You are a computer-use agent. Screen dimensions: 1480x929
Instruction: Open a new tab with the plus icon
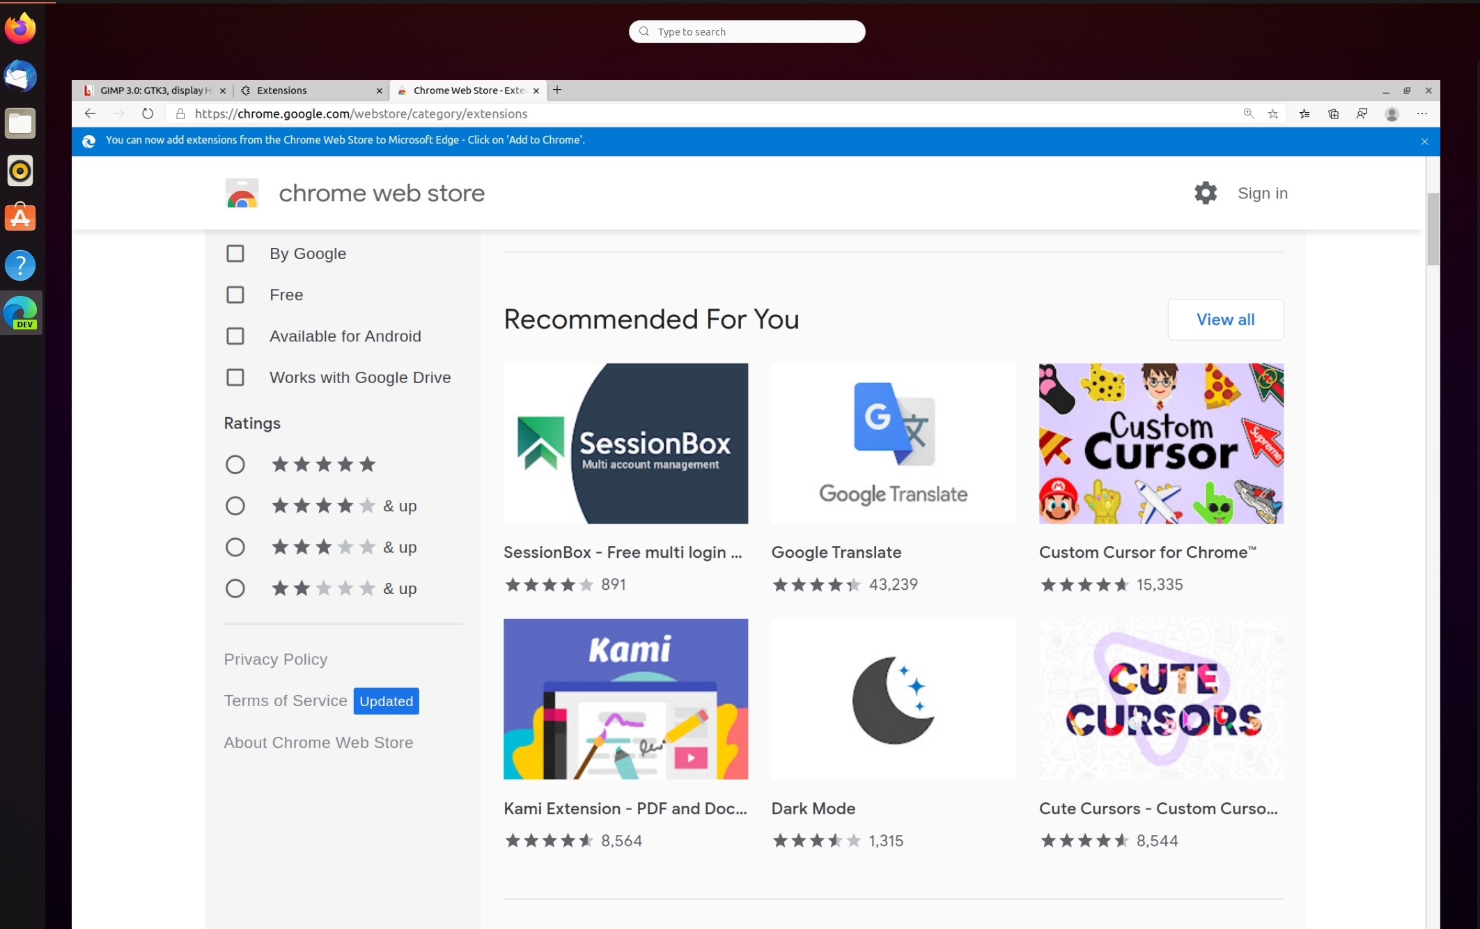557,90
